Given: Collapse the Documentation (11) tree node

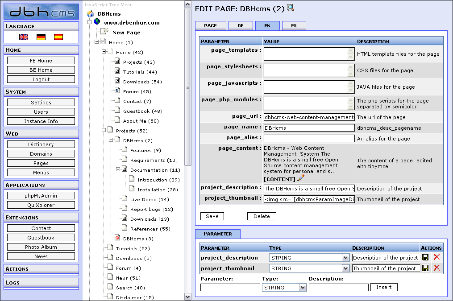Looking at the screenshot, I should click(x=118, y=169).
